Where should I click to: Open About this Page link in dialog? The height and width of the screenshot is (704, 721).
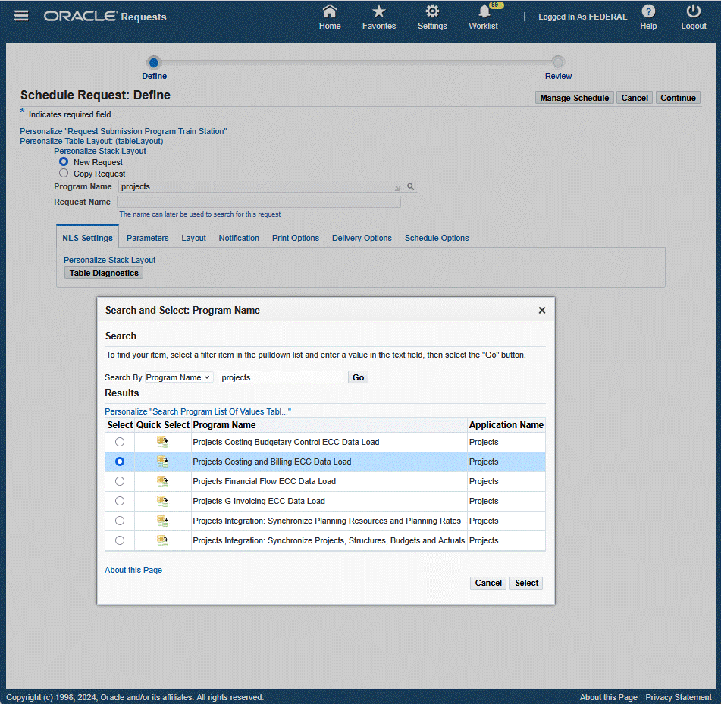coord(133,570)
